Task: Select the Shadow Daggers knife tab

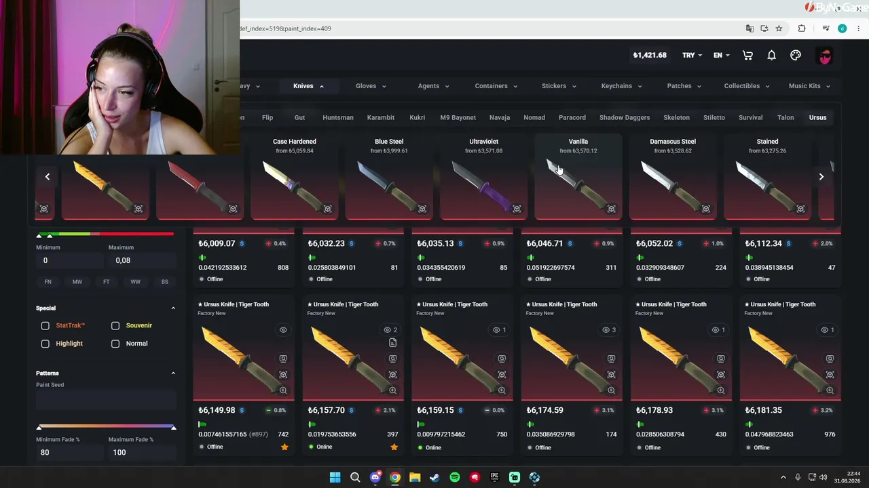Action: tap(624, 118)
